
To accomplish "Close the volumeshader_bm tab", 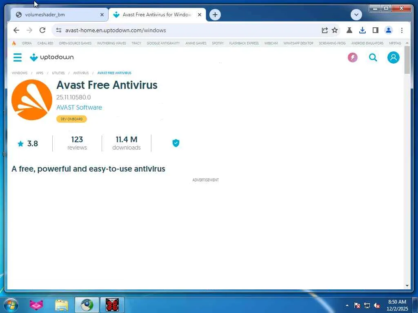I will [x=102, y=15].
